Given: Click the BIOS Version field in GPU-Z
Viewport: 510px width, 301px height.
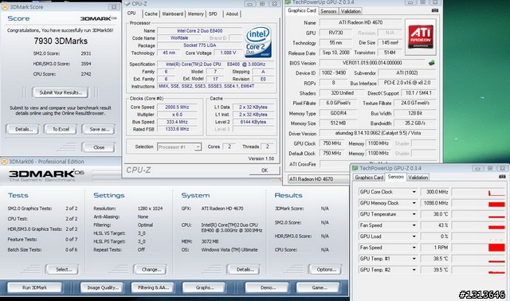Looking at the screenshot, I should 372,63.
